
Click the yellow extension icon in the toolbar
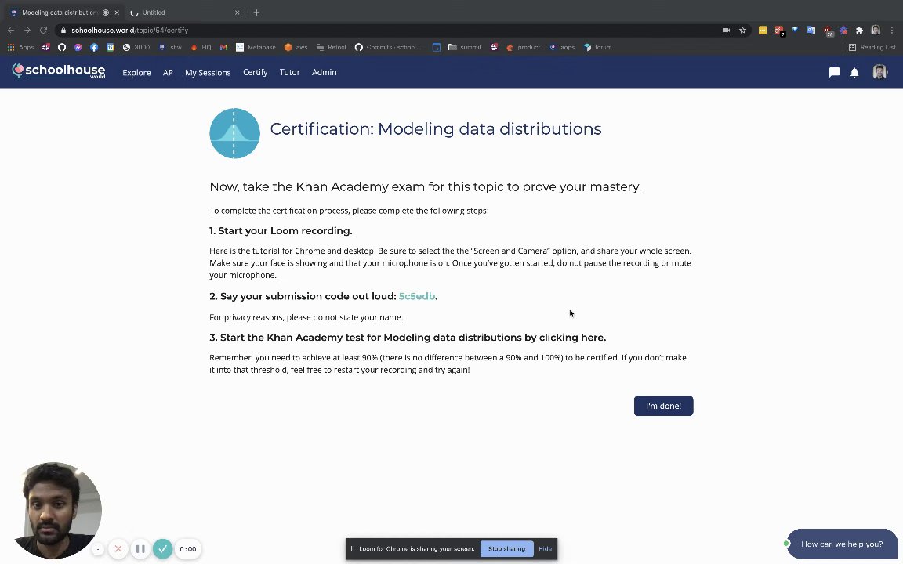coord(763,30)
